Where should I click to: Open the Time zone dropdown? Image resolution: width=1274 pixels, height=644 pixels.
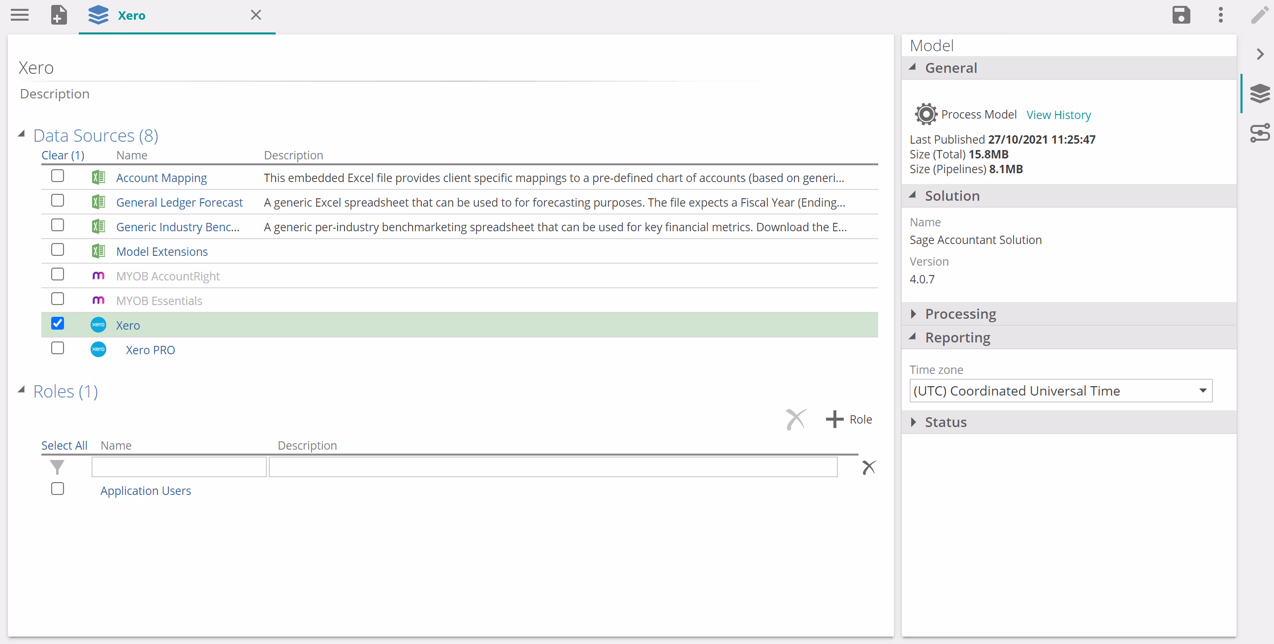(x=1060, y=391)
